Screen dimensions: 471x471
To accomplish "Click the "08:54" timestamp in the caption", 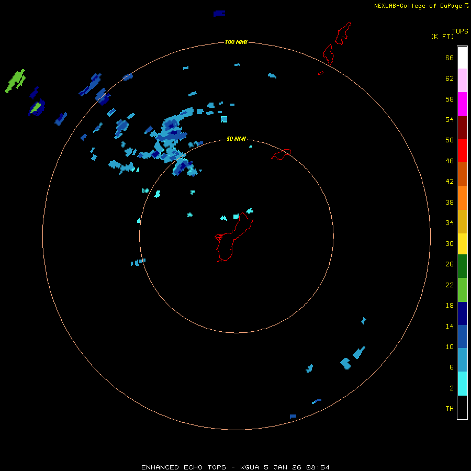I will [318, 467].
